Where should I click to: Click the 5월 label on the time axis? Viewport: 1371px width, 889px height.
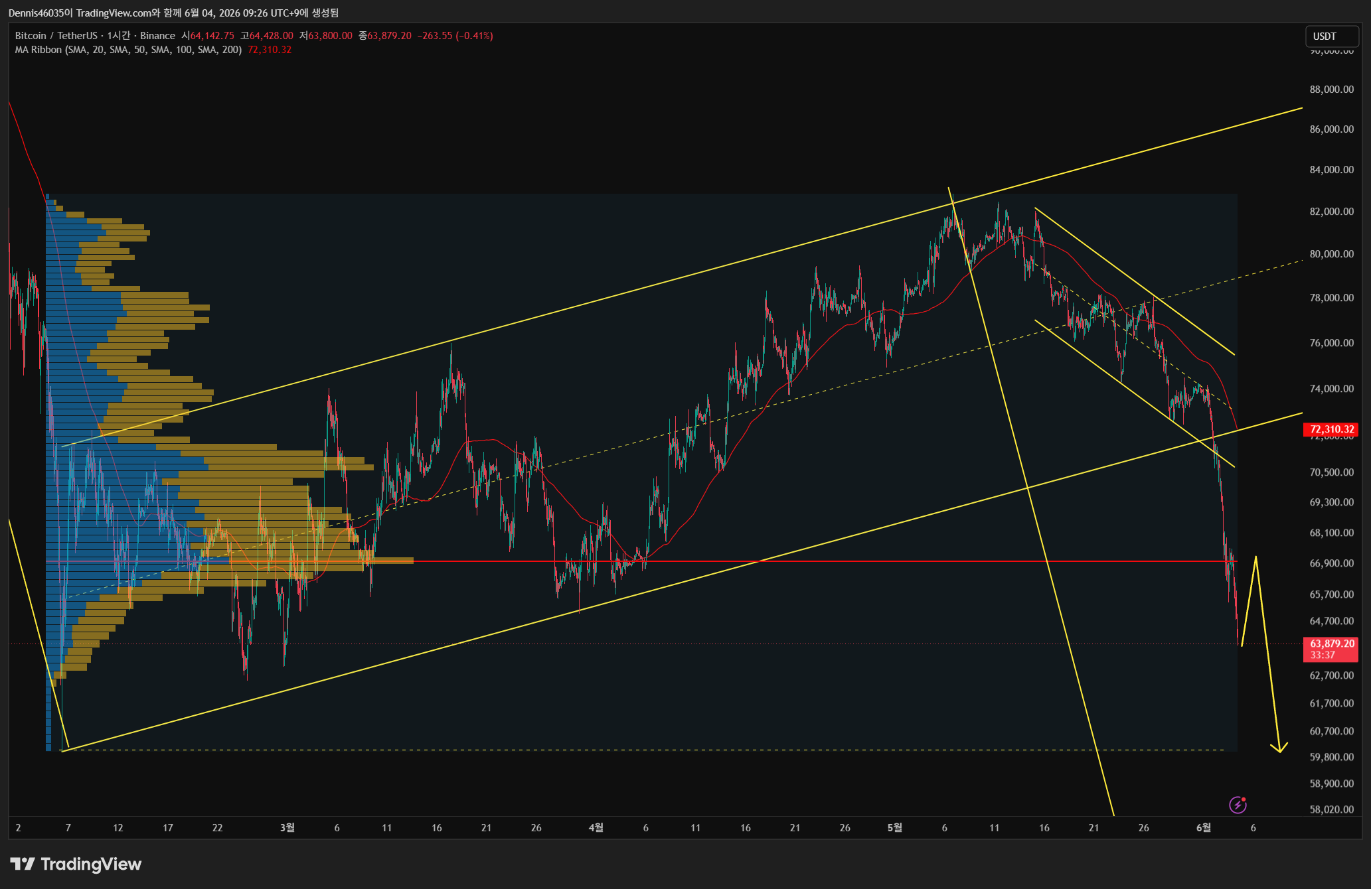(895, 827)
